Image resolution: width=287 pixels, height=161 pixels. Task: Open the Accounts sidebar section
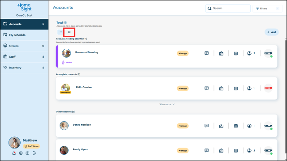coord(24,24)
